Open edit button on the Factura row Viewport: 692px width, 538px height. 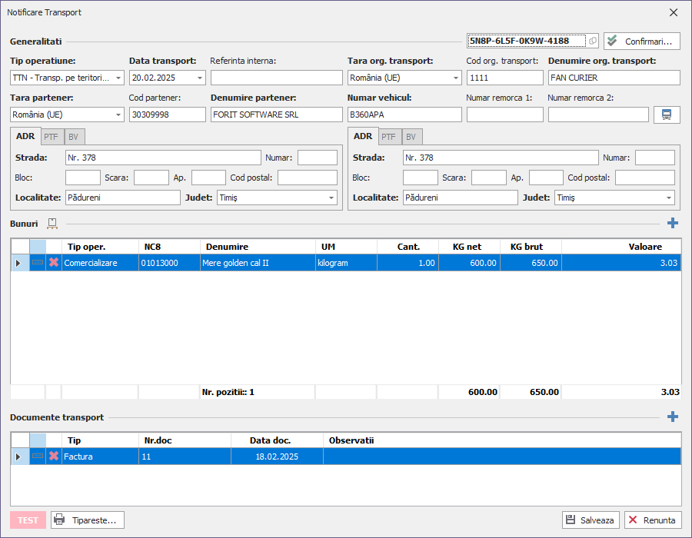(x=38, y=457)
